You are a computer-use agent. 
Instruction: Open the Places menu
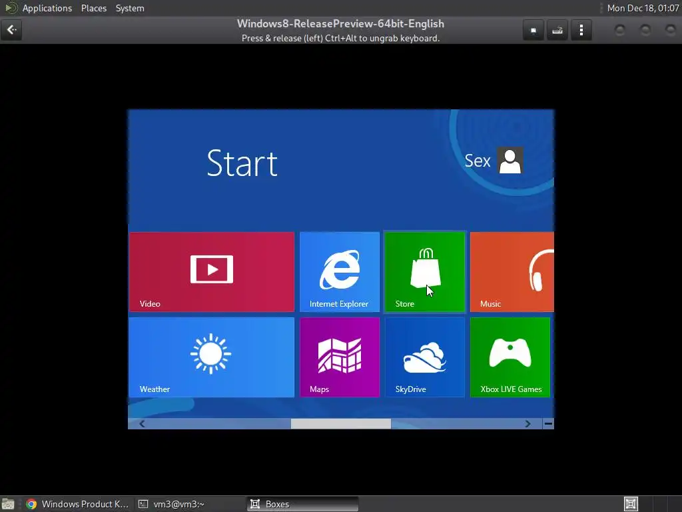(x=94, y=8)
